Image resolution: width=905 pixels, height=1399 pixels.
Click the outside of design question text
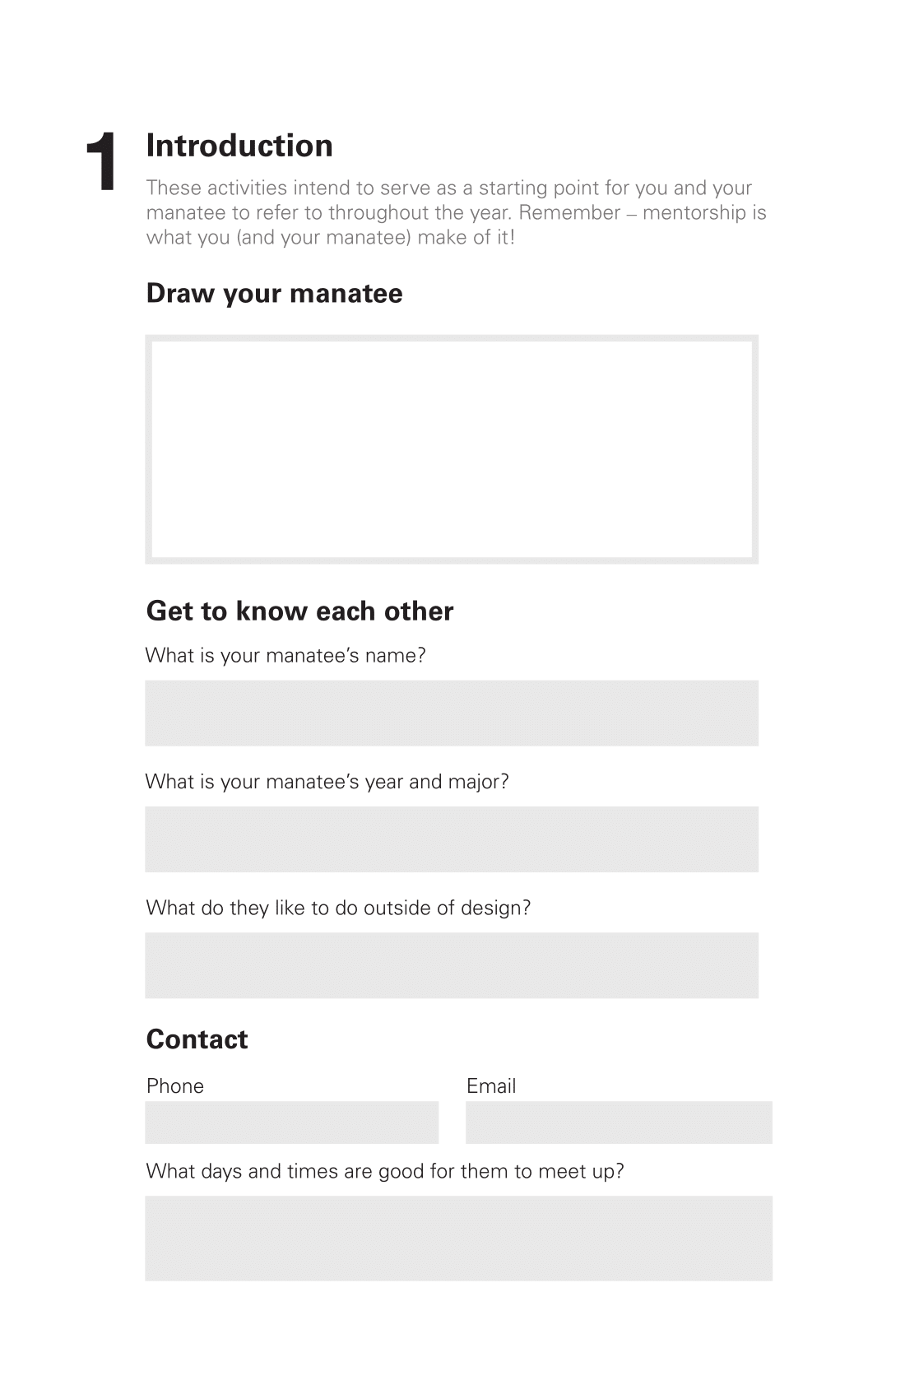pos(338,908)
